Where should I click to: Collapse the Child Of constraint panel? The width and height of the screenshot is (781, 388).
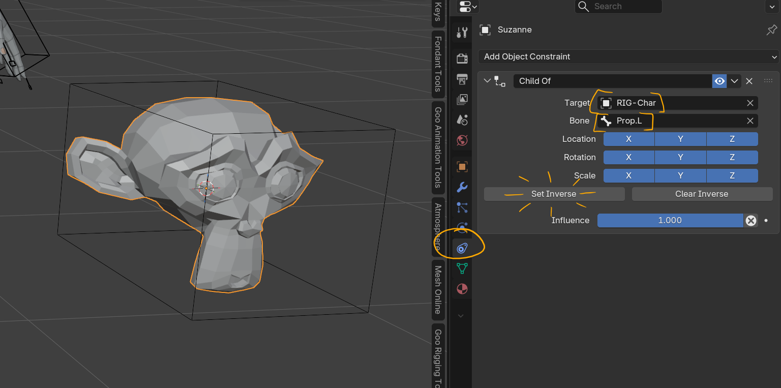(x=487, y=81)
